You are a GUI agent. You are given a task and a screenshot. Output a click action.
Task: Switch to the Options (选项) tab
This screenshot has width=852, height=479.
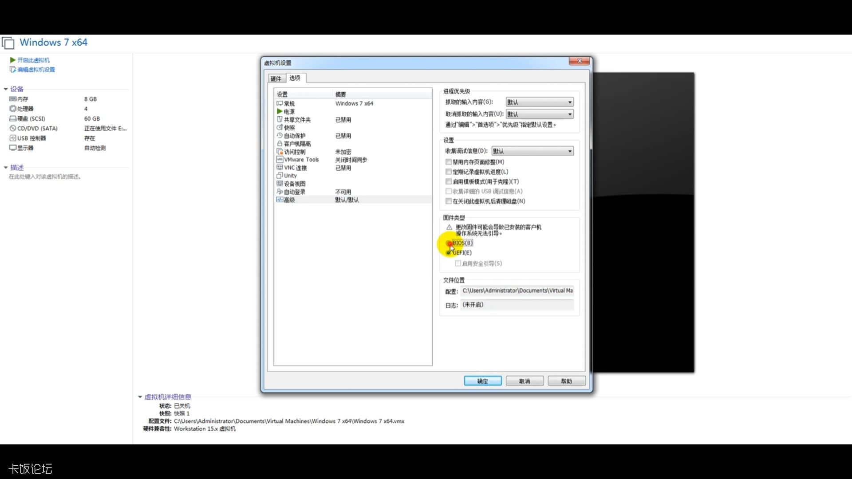click(x=295, y=78)
